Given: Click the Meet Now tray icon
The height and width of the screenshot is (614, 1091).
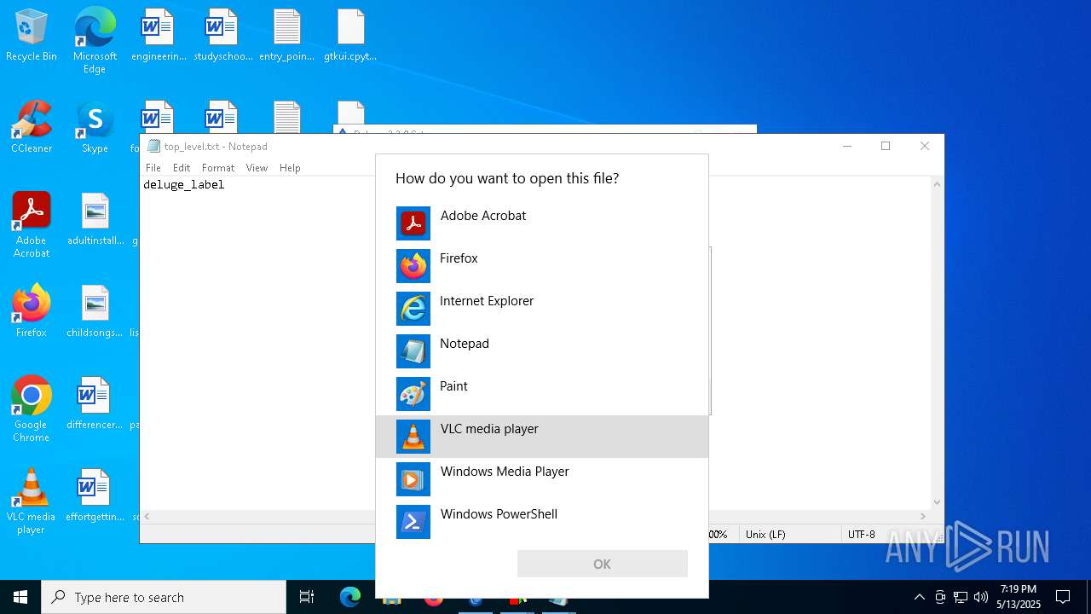Looking at the screenshot, I should pyautogui.click(x=940, y=597).
